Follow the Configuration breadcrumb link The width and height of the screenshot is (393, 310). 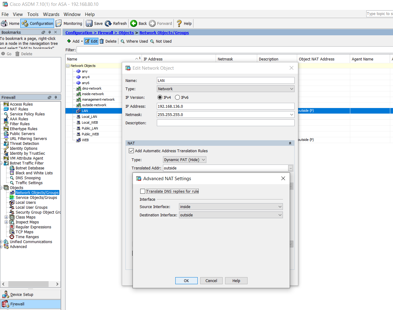click(x=79, y=33)
